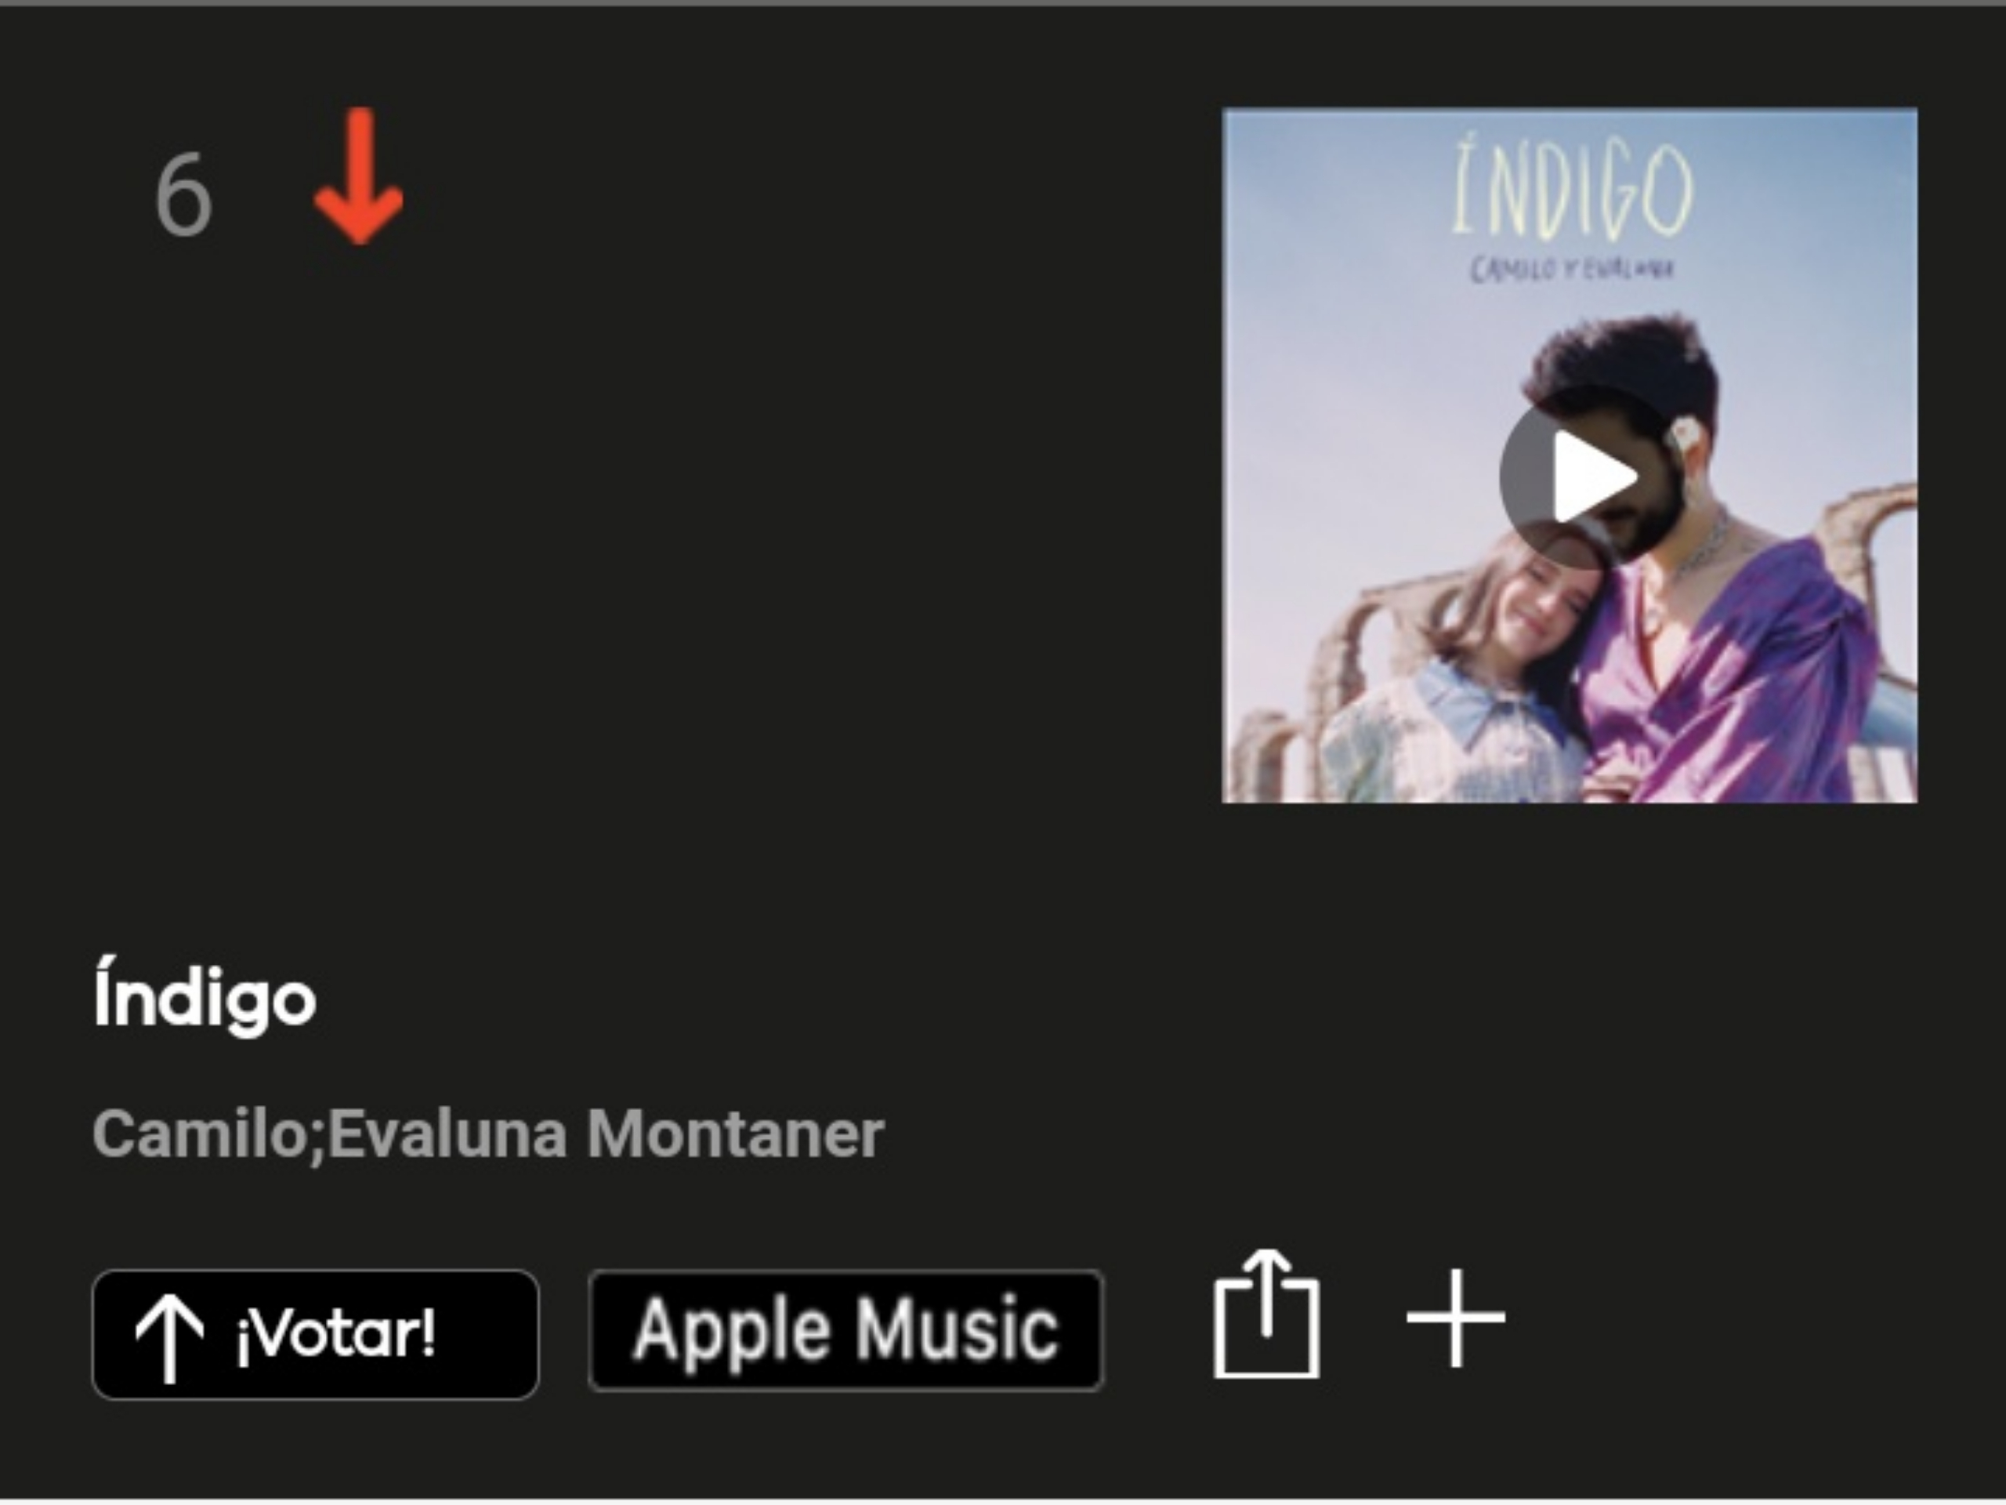Image resolution: width=2006 pixels, height=1505 pixels.
Task: Click the up arrow inside ¡Votar! button
Action: tap(169, 1338)
